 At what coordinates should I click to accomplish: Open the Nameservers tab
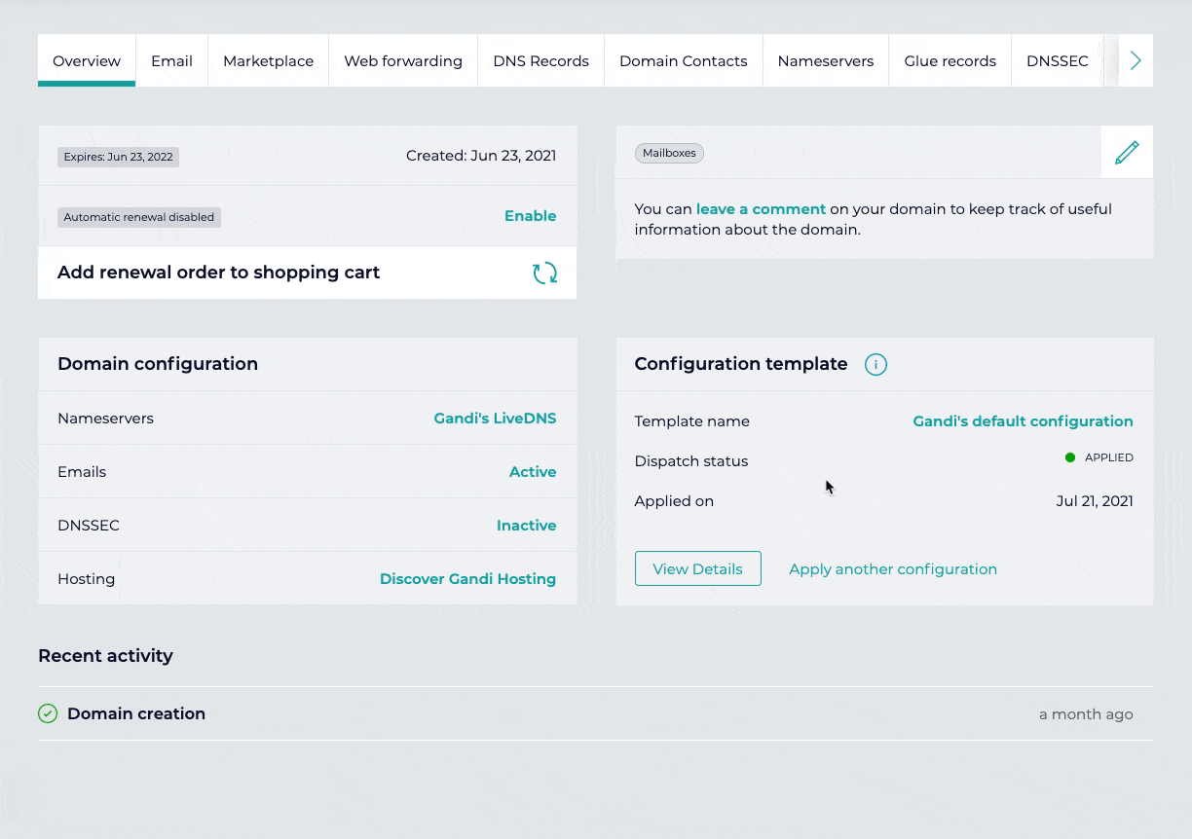point(825,61)
